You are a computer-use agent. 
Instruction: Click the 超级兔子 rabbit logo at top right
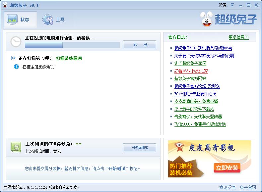point(229,19)
